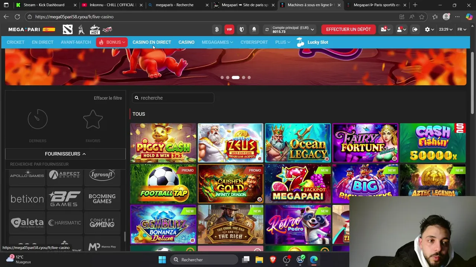
Task: Select the last banner carousel dot
Action: tap(249, 78)
